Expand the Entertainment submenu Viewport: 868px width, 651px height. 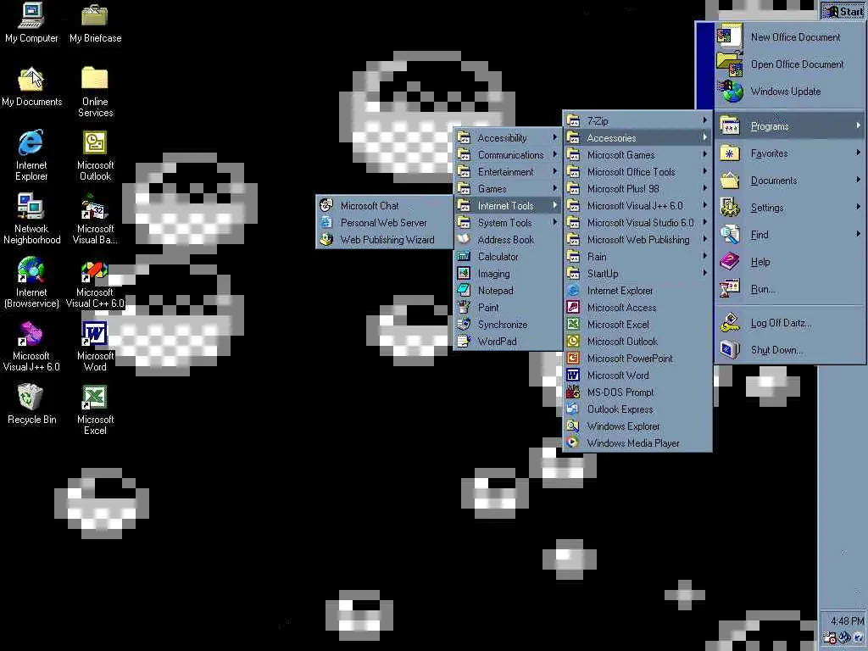coord(508,171)
